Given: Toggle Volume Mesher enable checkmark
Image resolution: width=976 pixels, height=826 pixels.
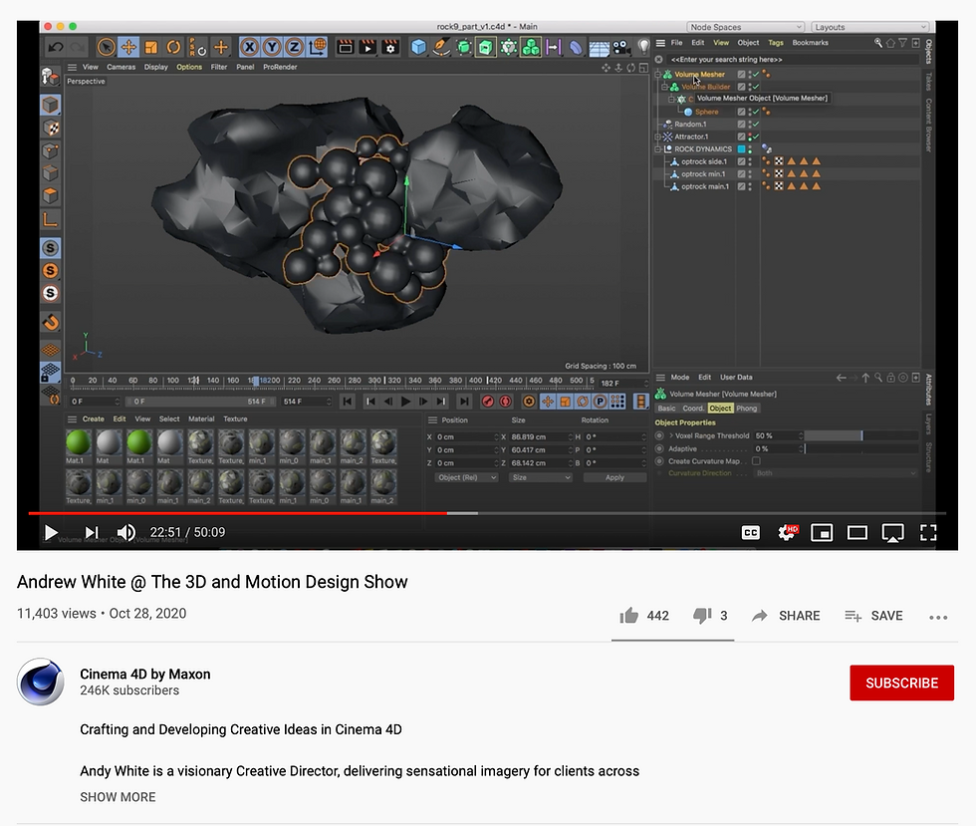Looking at the screenshot, I should (x=756, y=75).
